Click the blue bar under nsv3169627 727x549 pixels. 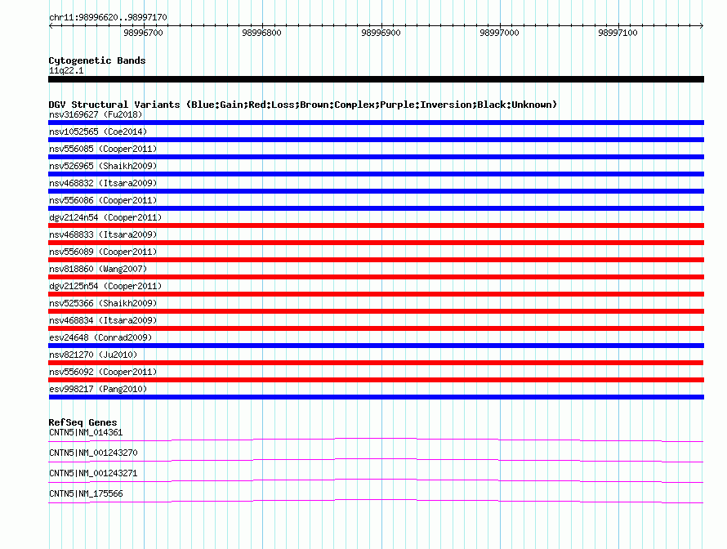376,123
